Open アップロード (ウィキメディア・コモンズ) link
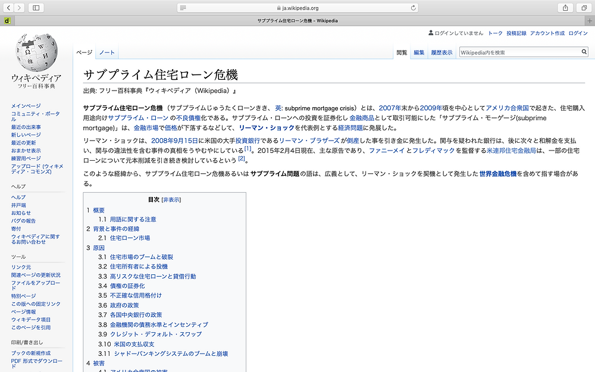 coord(37,169)
